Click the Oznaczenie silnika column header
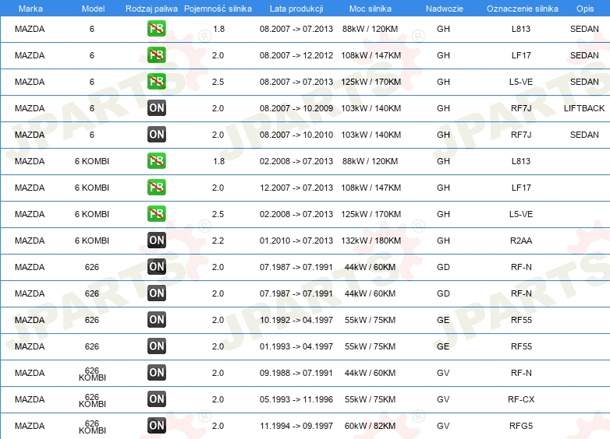Image resolution: width=610 pixels, height=439 pixels. click(x=522, y=9)
